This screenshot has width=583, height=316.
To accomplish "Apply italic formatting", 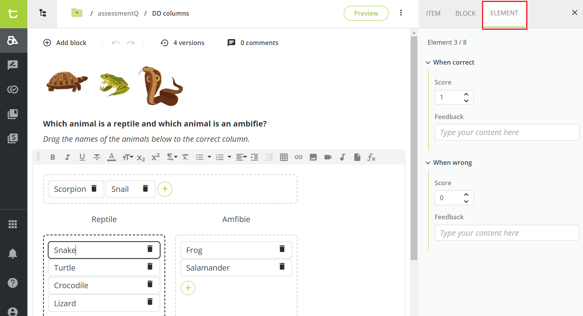I will click(x=67, y=157).
